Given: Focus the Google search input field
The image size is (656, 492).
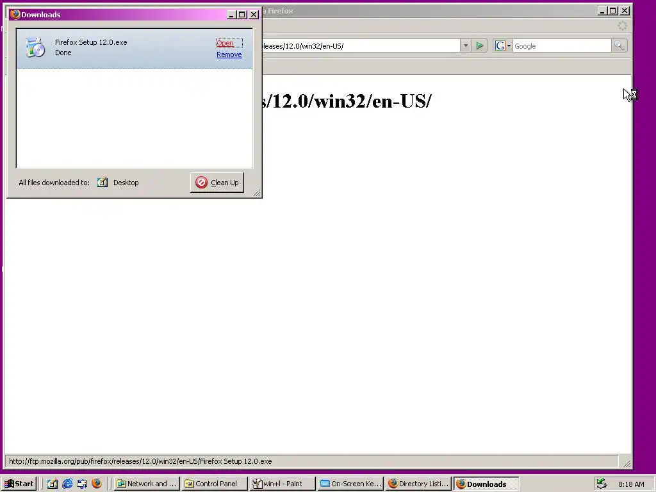Looking at the screenshot, I should click(562, 46).
